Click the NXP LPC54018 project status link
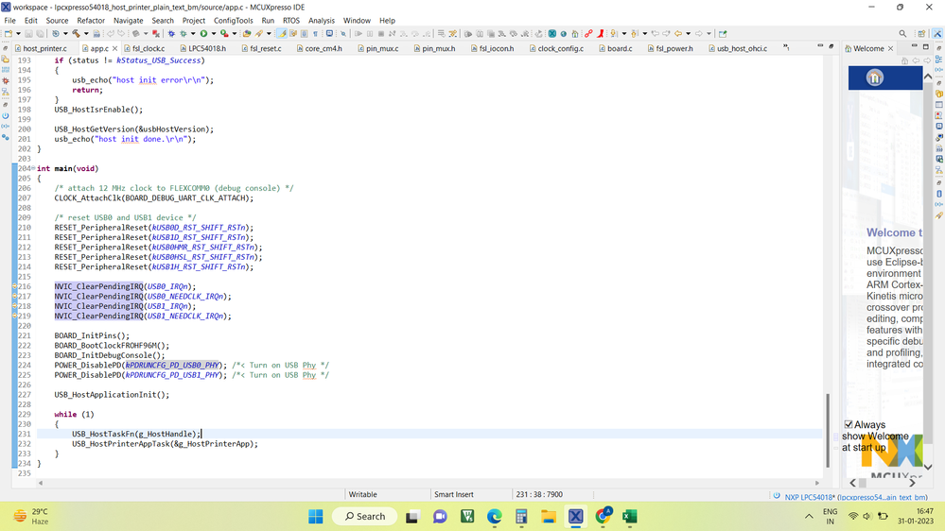945x531 pixels. coord(856,497)
